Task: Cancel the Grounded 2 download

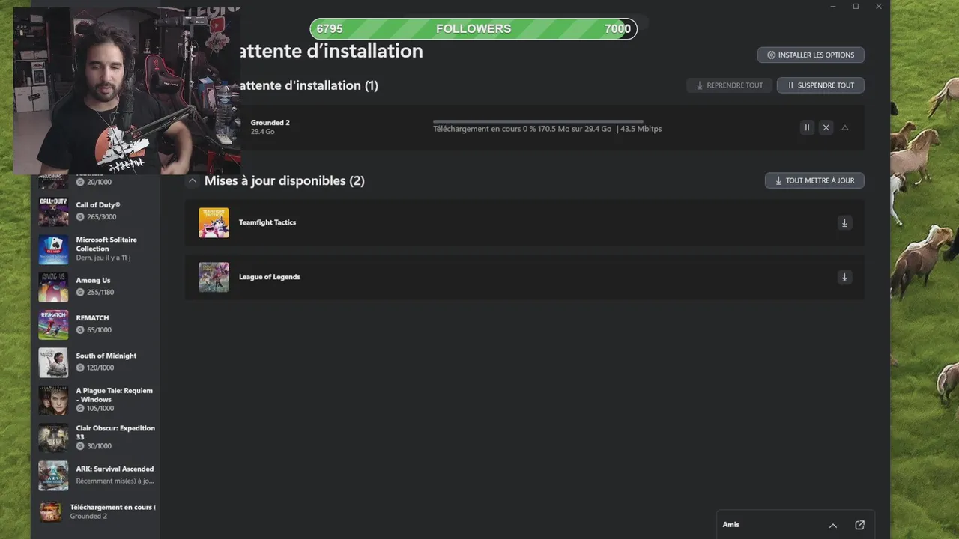Action: pos(826,127)
